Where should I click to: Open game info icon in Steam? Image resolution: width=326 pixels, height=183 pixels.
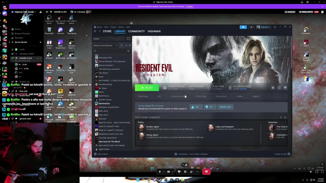[279, 88]
